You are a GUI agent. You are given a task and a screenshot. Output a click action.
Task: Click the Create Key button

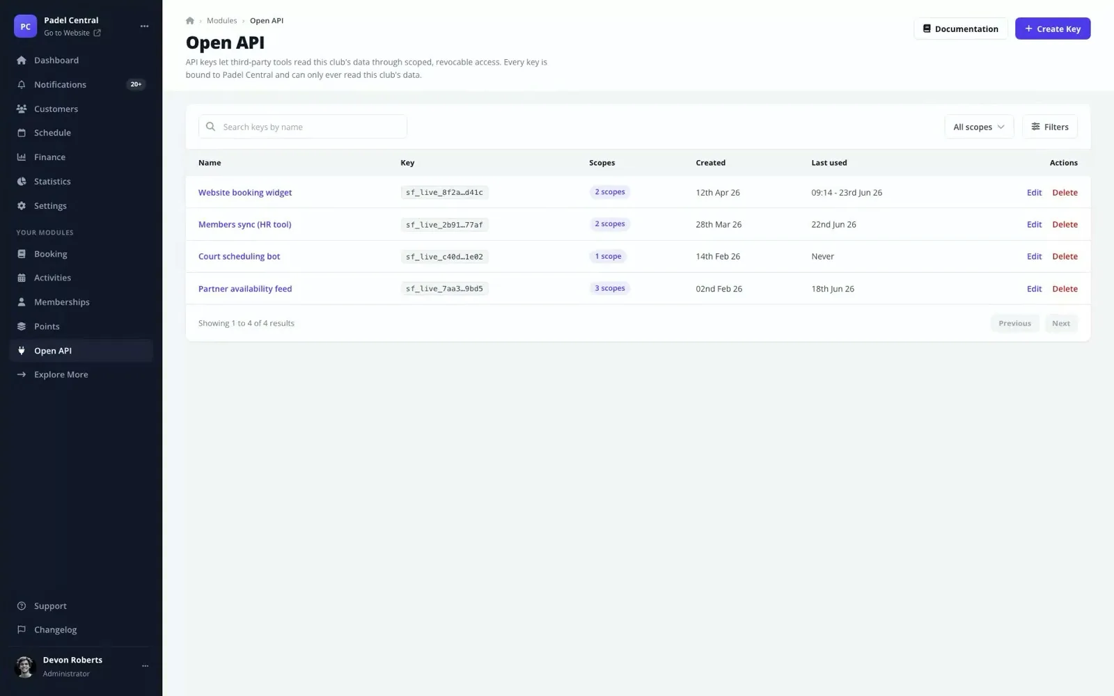[1053, 29]
